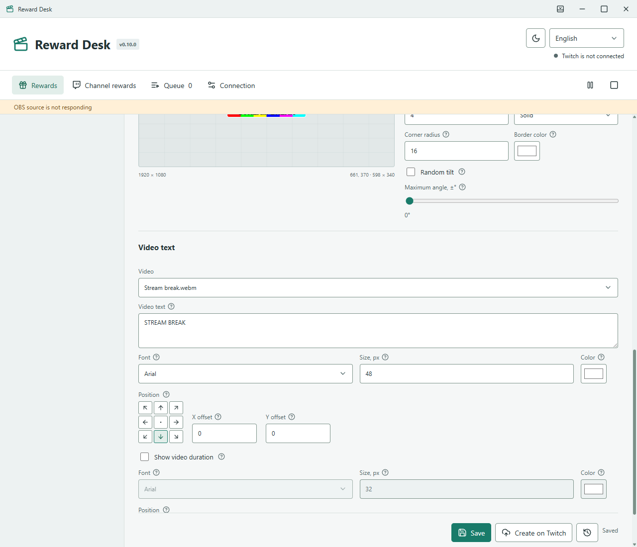637x547 pixels.
Task: Select bottom-left position arrow
Action: coord(145,437)
